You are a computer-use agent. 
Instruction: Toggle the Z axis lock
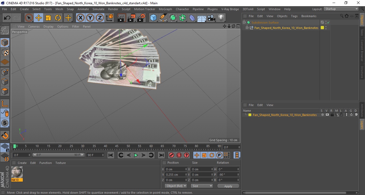(x=100, y=18)
